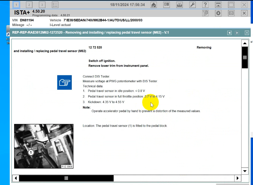Go to next document arrow
253x185 pixels.
[237, 33]
